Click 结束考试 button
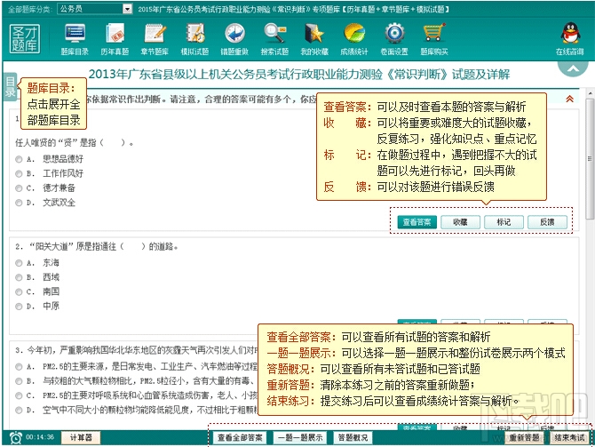595x447 pixels. [569, 437]
